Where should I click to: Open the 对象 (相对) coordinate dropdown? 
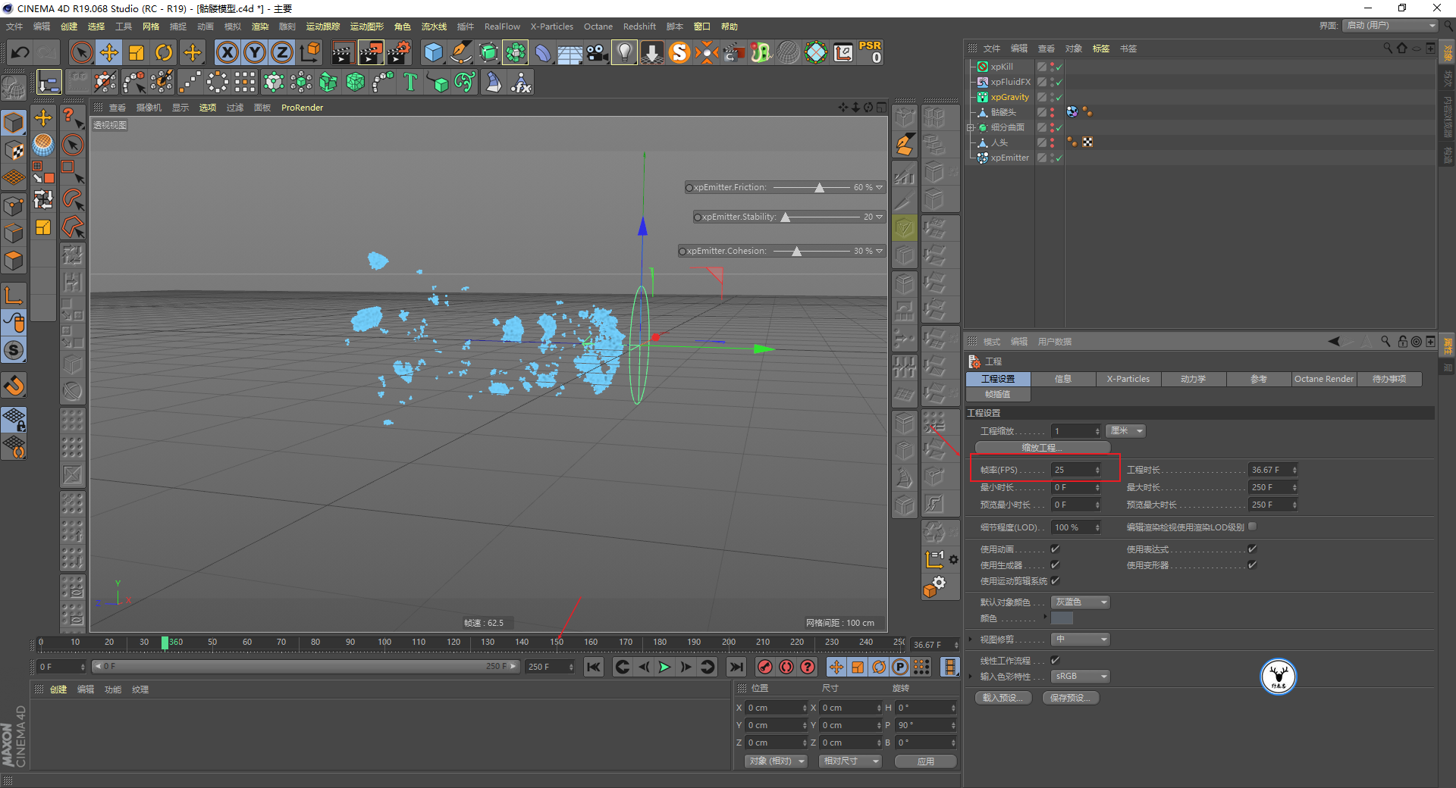pyautogui.click(x=776, y=761)
